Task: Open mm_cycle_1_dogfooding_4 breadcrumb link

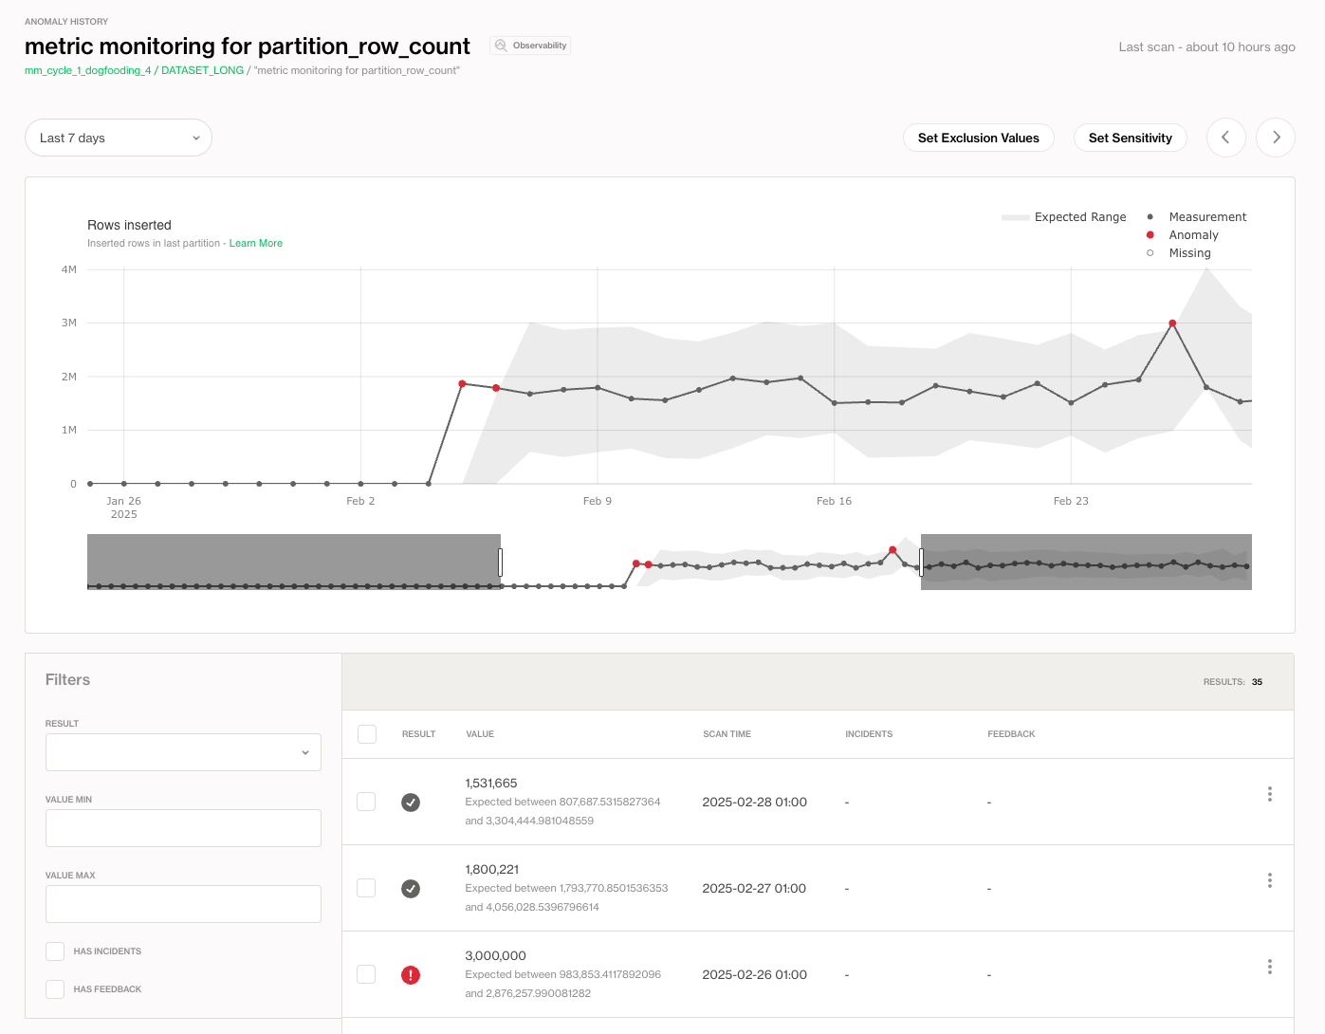Action: tap(88, 70)
